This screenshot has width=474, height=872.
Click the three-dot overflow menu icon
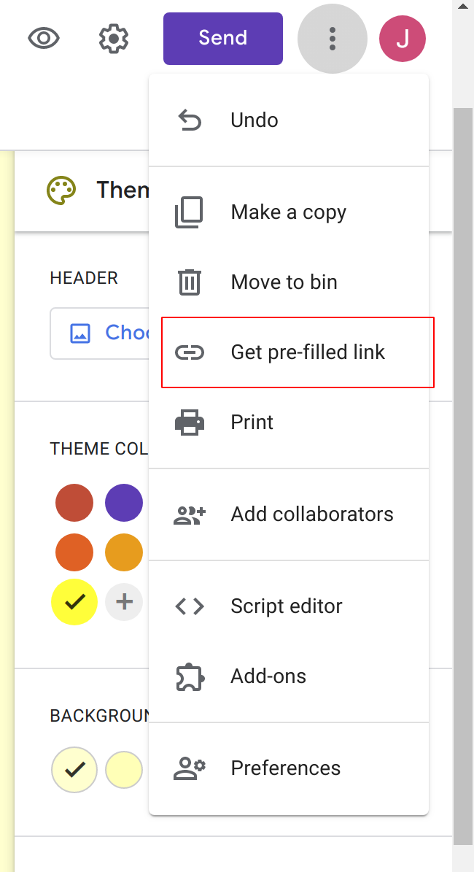pyautogui.click(x=332, y=38)
